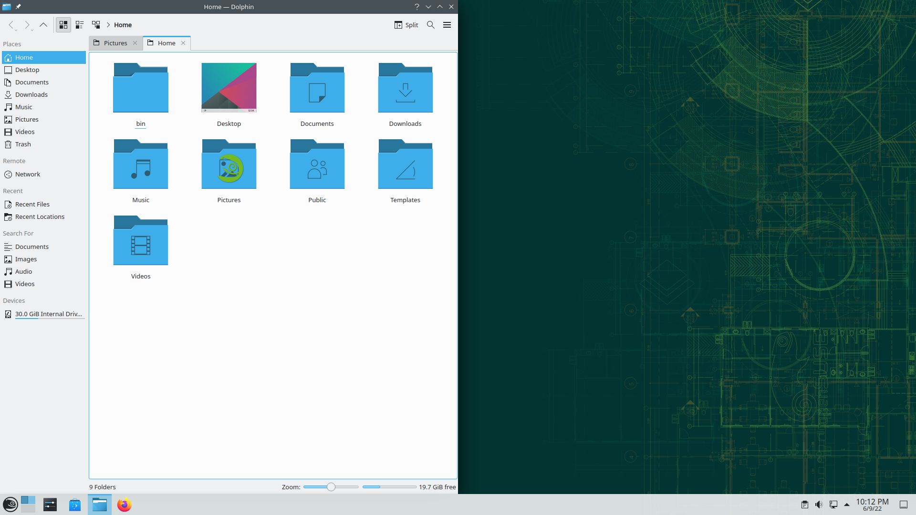916x515 pixels.
Task: Open Recent Files in sidebar
Action: (x=32, y=204)
